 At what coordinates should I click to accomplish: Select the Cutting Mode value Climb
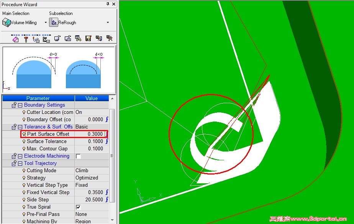92,171
